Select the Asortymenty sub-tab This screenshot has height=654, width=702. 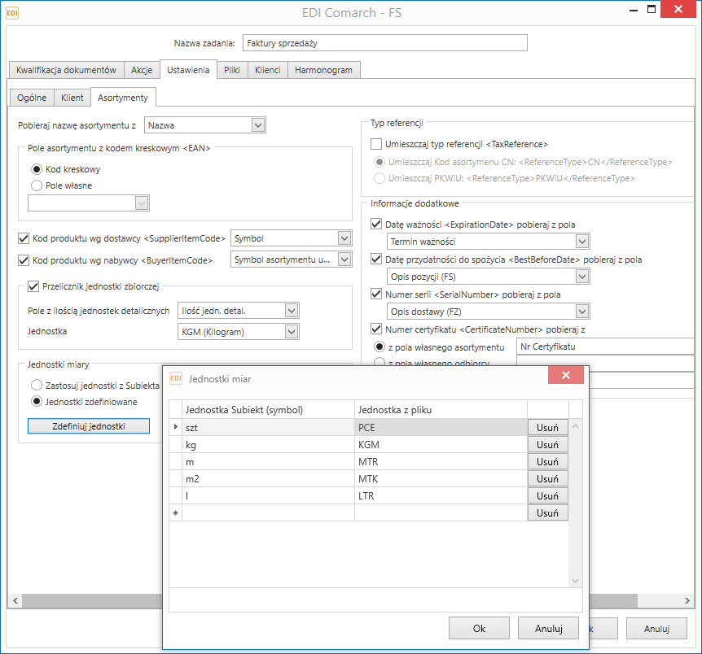tap(123, 98)
